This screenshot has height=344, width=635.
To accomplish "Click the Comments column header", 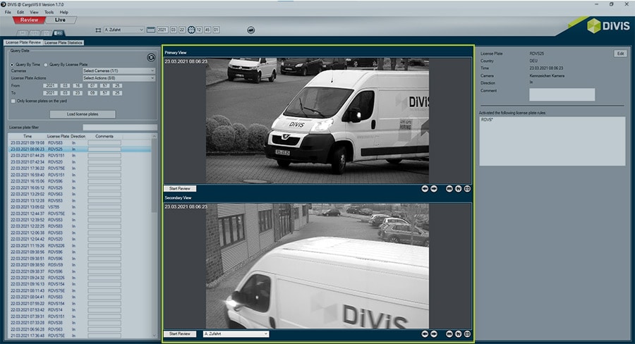I will (104, 136).
